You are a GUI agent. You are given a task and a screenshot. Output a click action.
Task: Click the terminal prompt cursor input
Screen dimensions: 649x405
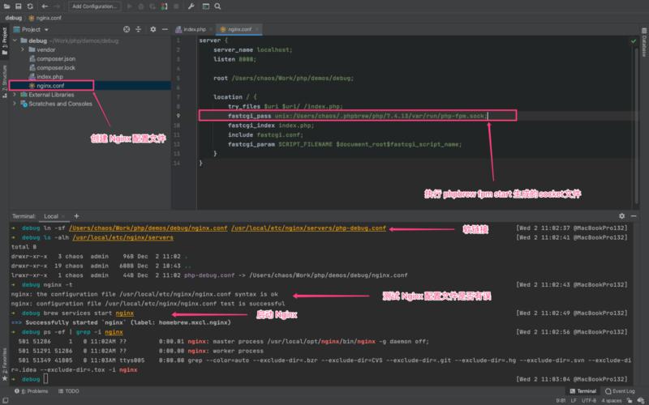45,378
